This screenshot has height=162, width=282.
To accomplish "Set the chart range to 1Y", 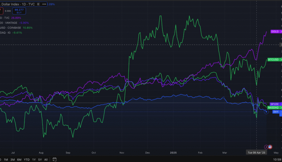I will tap(34, 159).
